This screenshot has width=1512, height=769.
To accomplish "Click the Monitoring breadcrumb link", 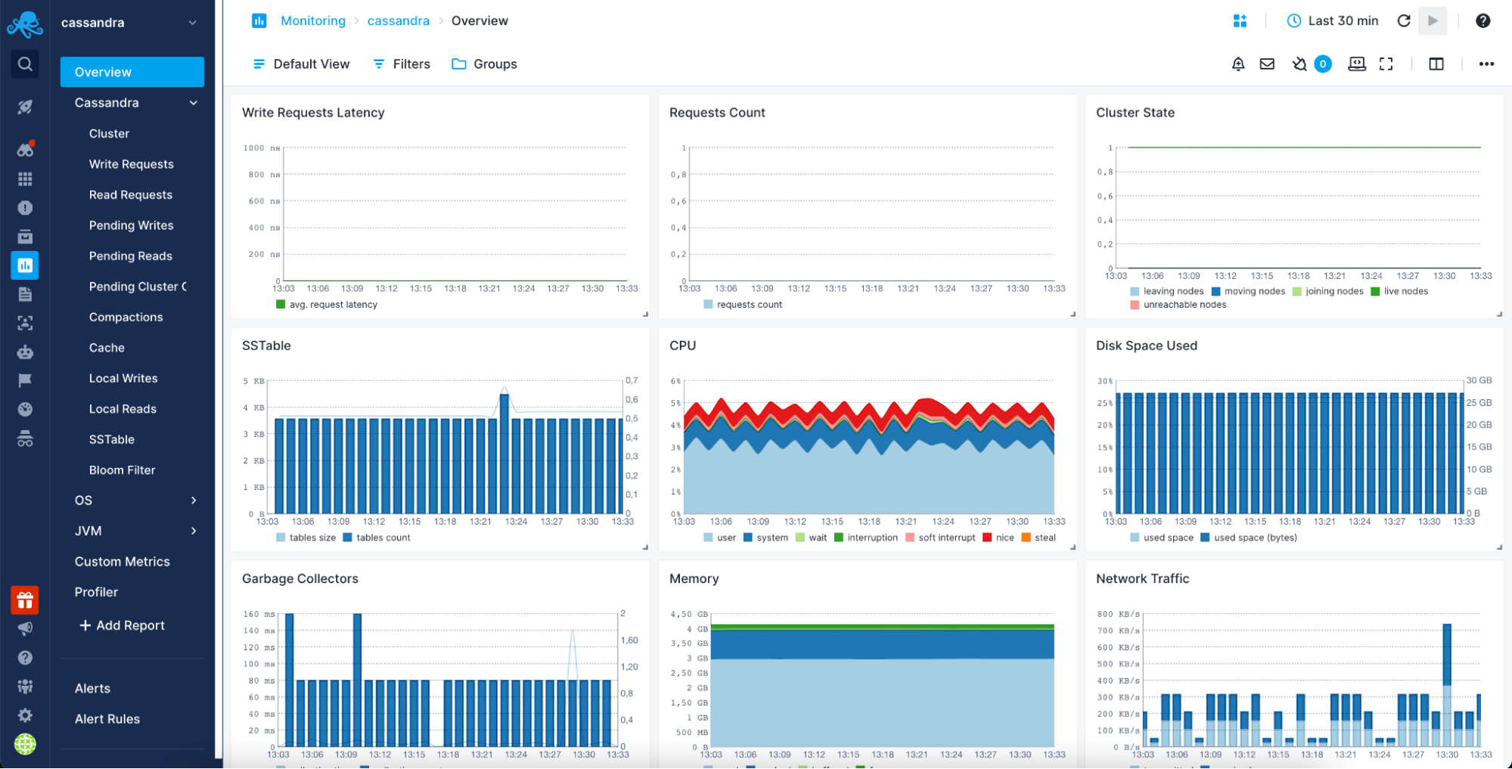I will (313, 21).
